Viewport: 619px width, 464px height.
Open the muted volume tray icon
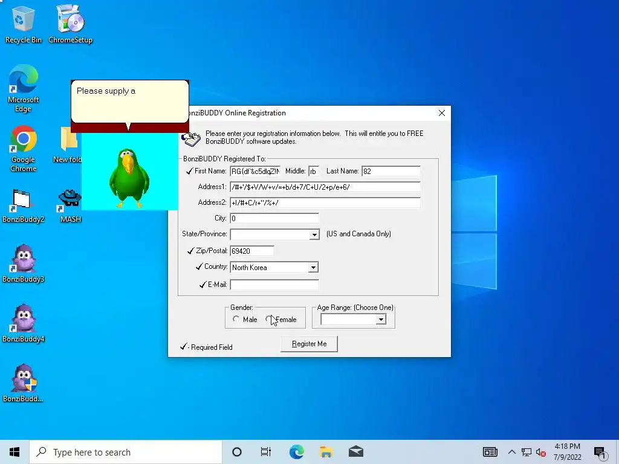[x=541, y=452]
